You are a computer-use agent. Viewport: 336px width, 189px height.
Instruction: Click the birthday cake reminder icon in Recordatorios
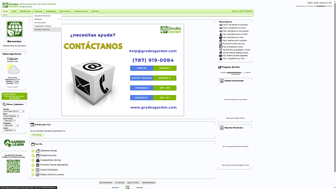tap(220, 59)
